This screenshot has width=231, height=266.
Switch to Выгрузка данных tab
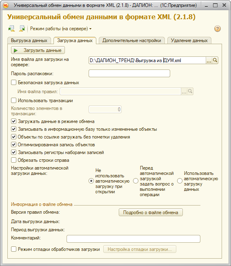point(29,40)
